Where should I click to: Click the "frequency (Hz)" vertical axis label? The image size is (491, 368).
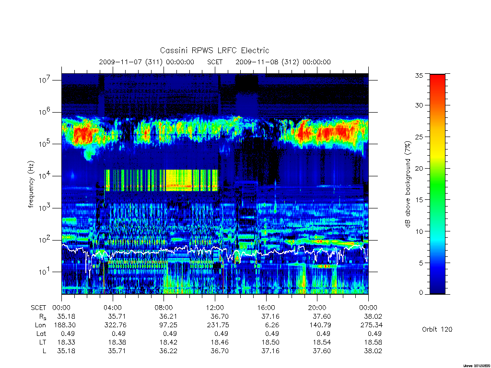[31, 184]
